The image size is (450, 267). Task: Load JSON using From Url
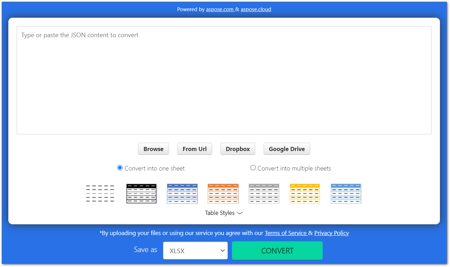pos(194,149)
